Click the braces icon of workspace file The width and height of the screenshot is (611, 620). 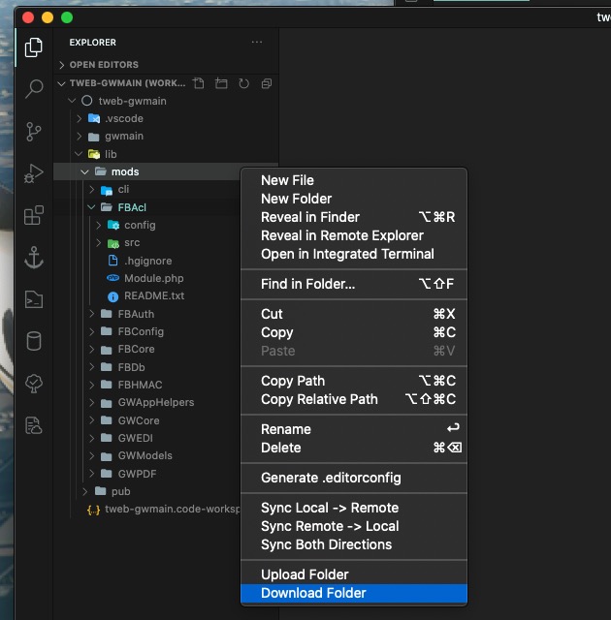(x=93, y=510)
